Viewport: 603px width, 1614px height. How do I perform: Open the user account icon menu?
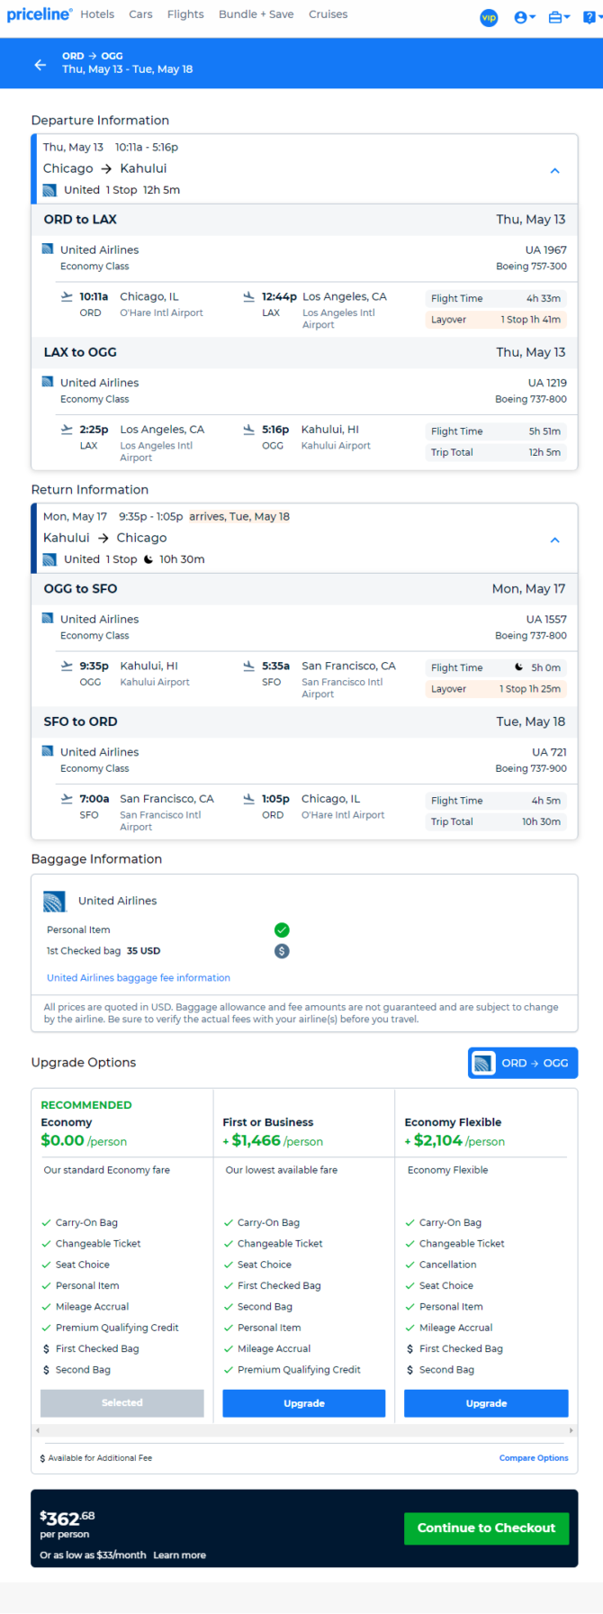click(x=525, y=17)
